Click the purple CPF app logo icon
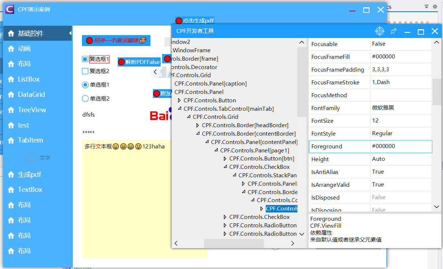Screen dimensions: 443x269 [x=10, y=9]
